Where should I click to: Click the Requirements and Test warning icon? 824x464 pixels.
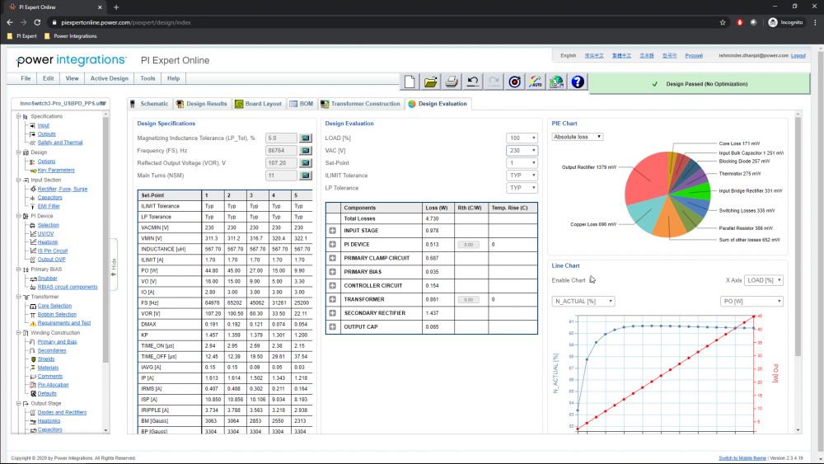point(33,323)
